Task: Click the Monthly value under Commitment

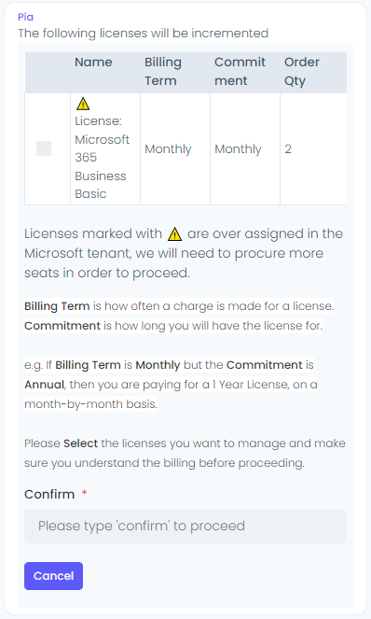Action: [x=238, y=148]
